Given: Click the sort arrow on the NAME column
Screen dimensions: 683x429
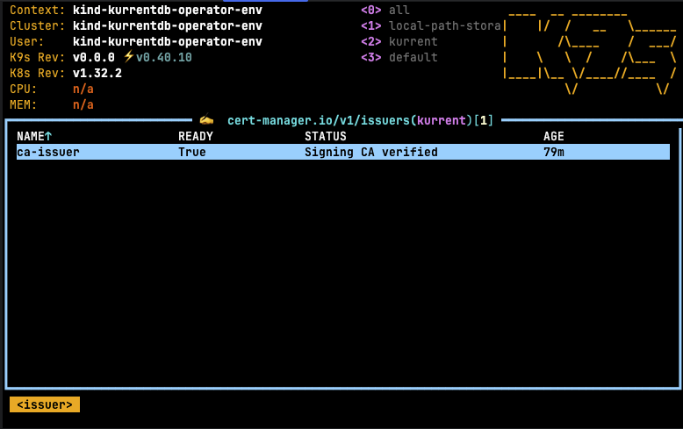Looking at the screenshot, I should pos(48,136).
